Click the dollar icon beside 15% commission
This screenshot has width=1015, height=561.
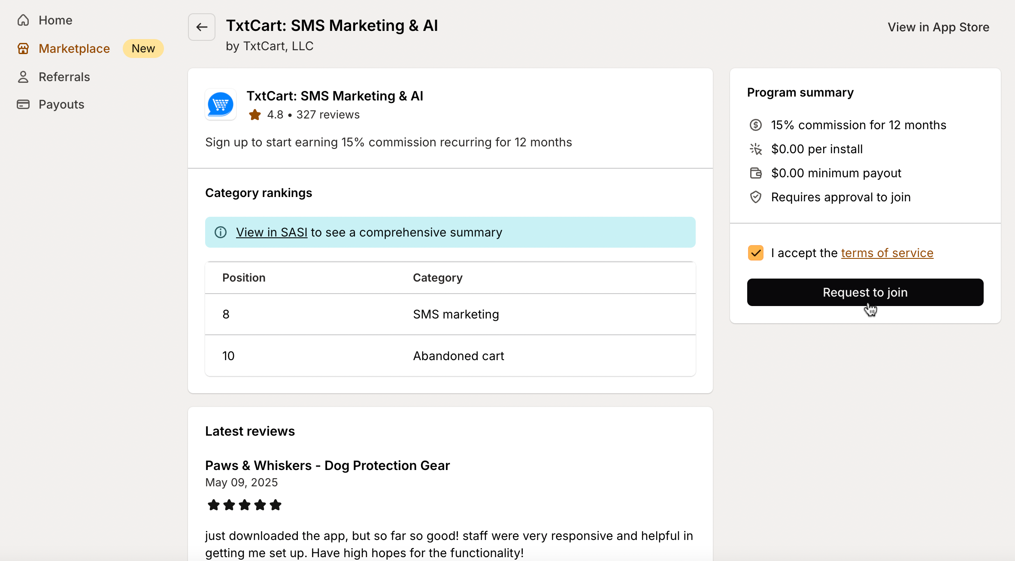click(756, 125)
